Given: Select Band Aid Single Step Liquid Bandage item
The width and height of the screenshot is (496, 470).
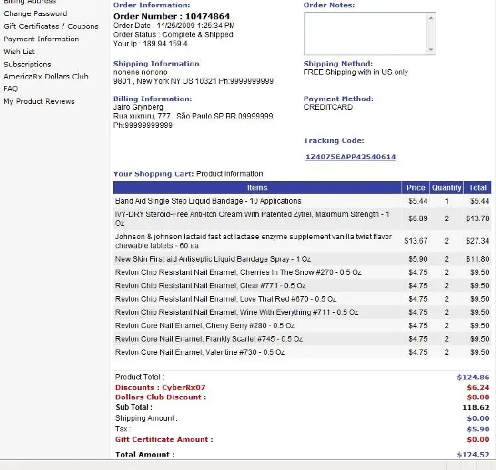Looking at the screenshot, I should tap(208, 200).
